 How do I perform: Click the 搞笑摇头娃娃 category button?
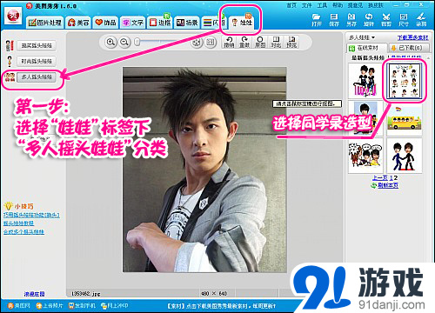coord(37,45)
